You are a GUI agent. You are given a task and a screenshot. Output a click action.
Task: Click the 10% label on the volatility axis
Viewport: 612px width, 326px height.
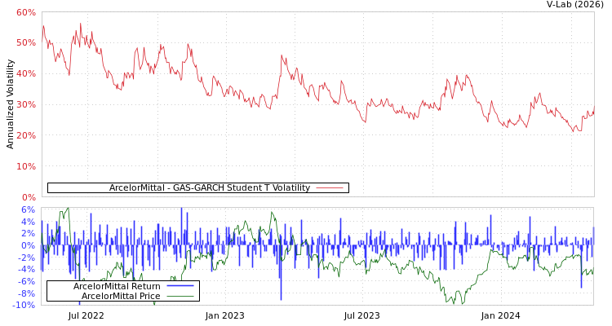(x=25, y=166)
